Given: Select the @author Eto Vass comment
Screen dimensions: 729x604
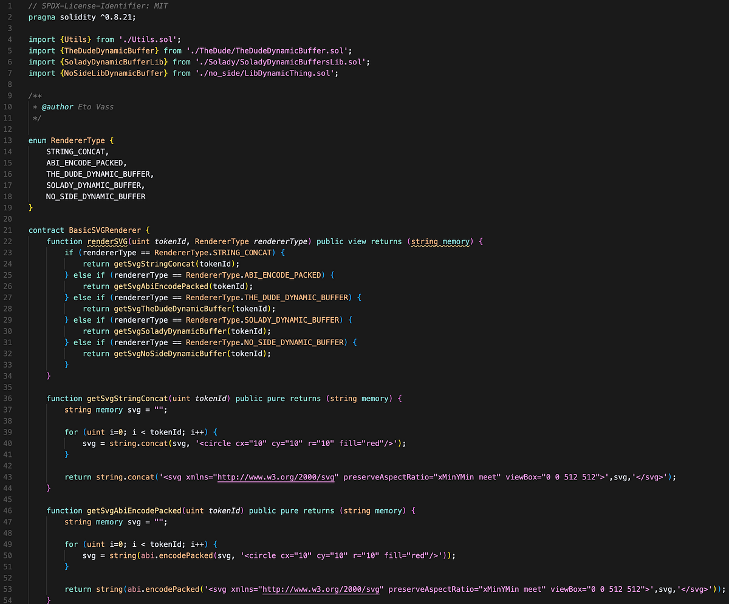Looking at the screenshot, I should (78, 106).
